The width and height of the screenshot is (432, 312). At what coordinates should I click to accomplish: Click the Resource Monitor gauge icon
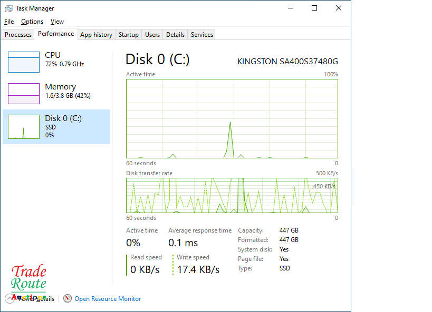pyautogui.click(x=68, y=299)
